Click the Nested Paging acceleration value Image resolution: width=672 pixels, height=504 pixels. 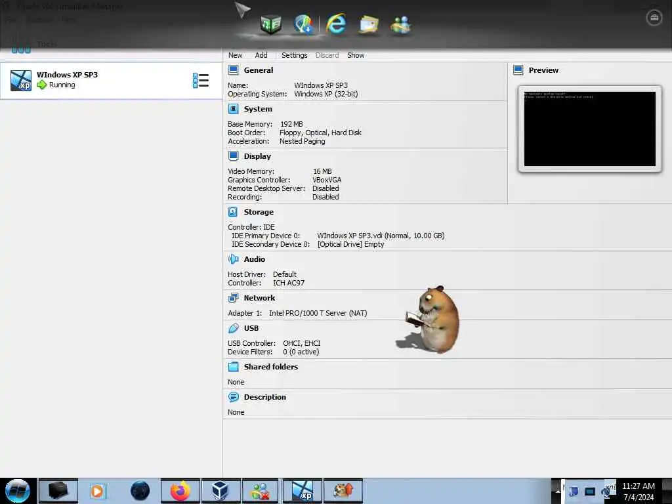tap(302, 142)
